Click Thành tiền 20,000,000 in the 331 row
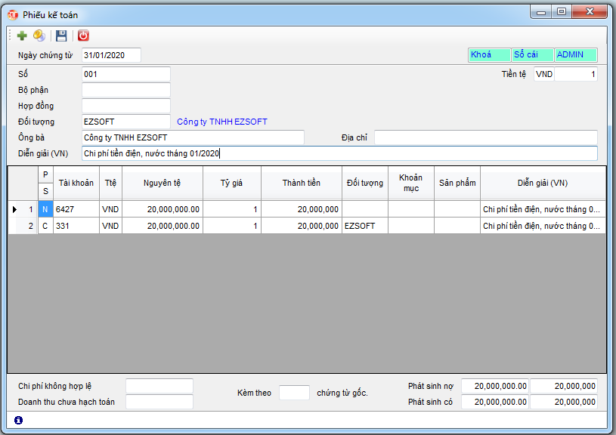This screenshot has height=435, width=616. 302,226
